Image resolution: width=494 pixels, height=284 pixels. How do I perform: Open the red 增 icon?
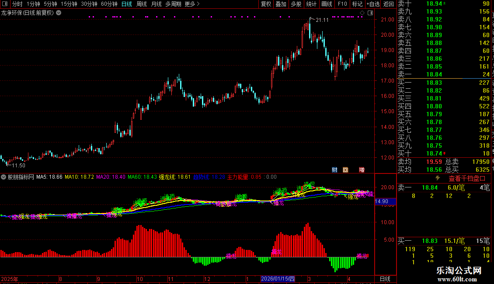[362, 170]
